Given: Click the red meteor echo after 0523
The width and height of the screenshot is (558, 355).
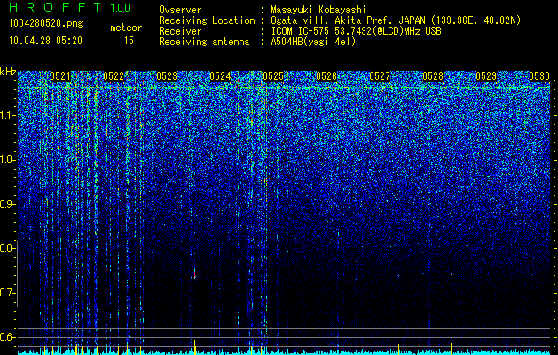Looking at the screenshot, I should (194, 273).
